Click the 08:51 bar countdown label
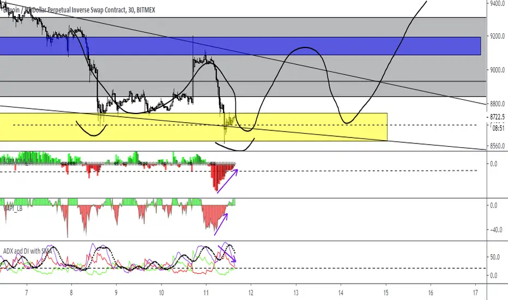 [x=498, y=128]
